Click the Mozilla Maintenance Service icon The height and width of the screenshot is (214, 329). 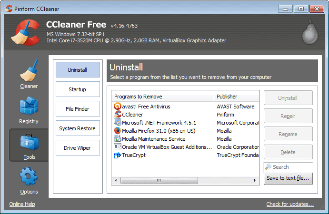coord(118,138)
